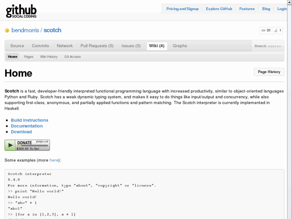Select the Wiki (4) tab
Viewport: 292px width, 219px height.
(x=157, y=46)
